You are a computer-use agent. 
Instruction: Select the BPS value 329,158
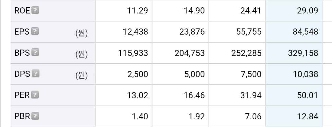click(303, 53)
